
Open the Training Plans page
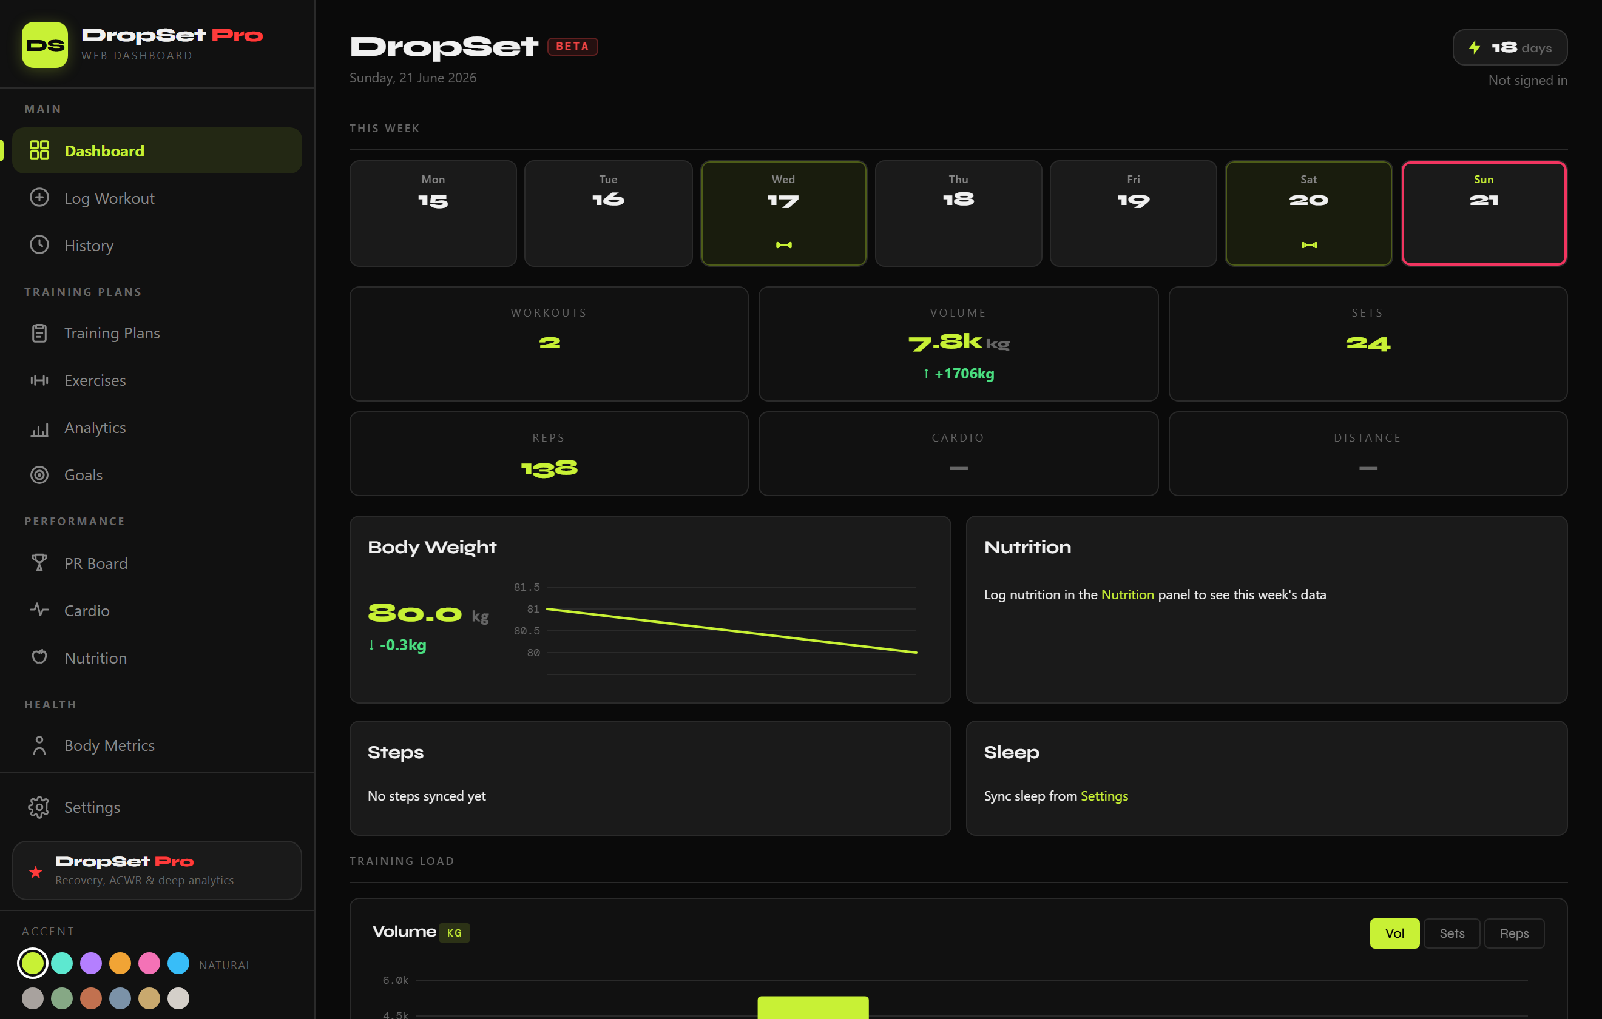[x=157, y=333]
